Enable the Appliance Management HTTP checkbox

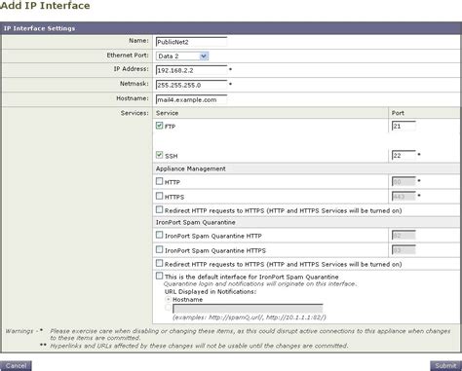tap(159, 181)
